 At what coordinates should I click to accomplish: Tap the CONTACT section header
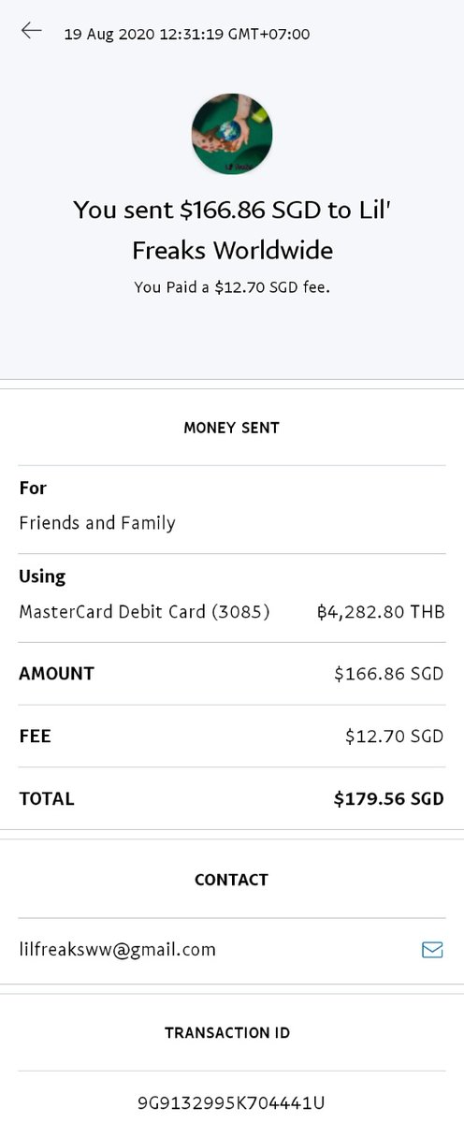click(231, 880)
